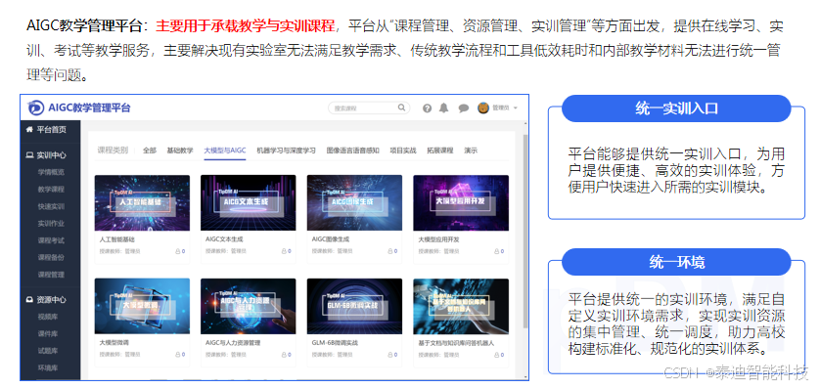Open the AIGC与人力资源管理 course thumbnail
The image size is (820, 388).
(249, 306)
